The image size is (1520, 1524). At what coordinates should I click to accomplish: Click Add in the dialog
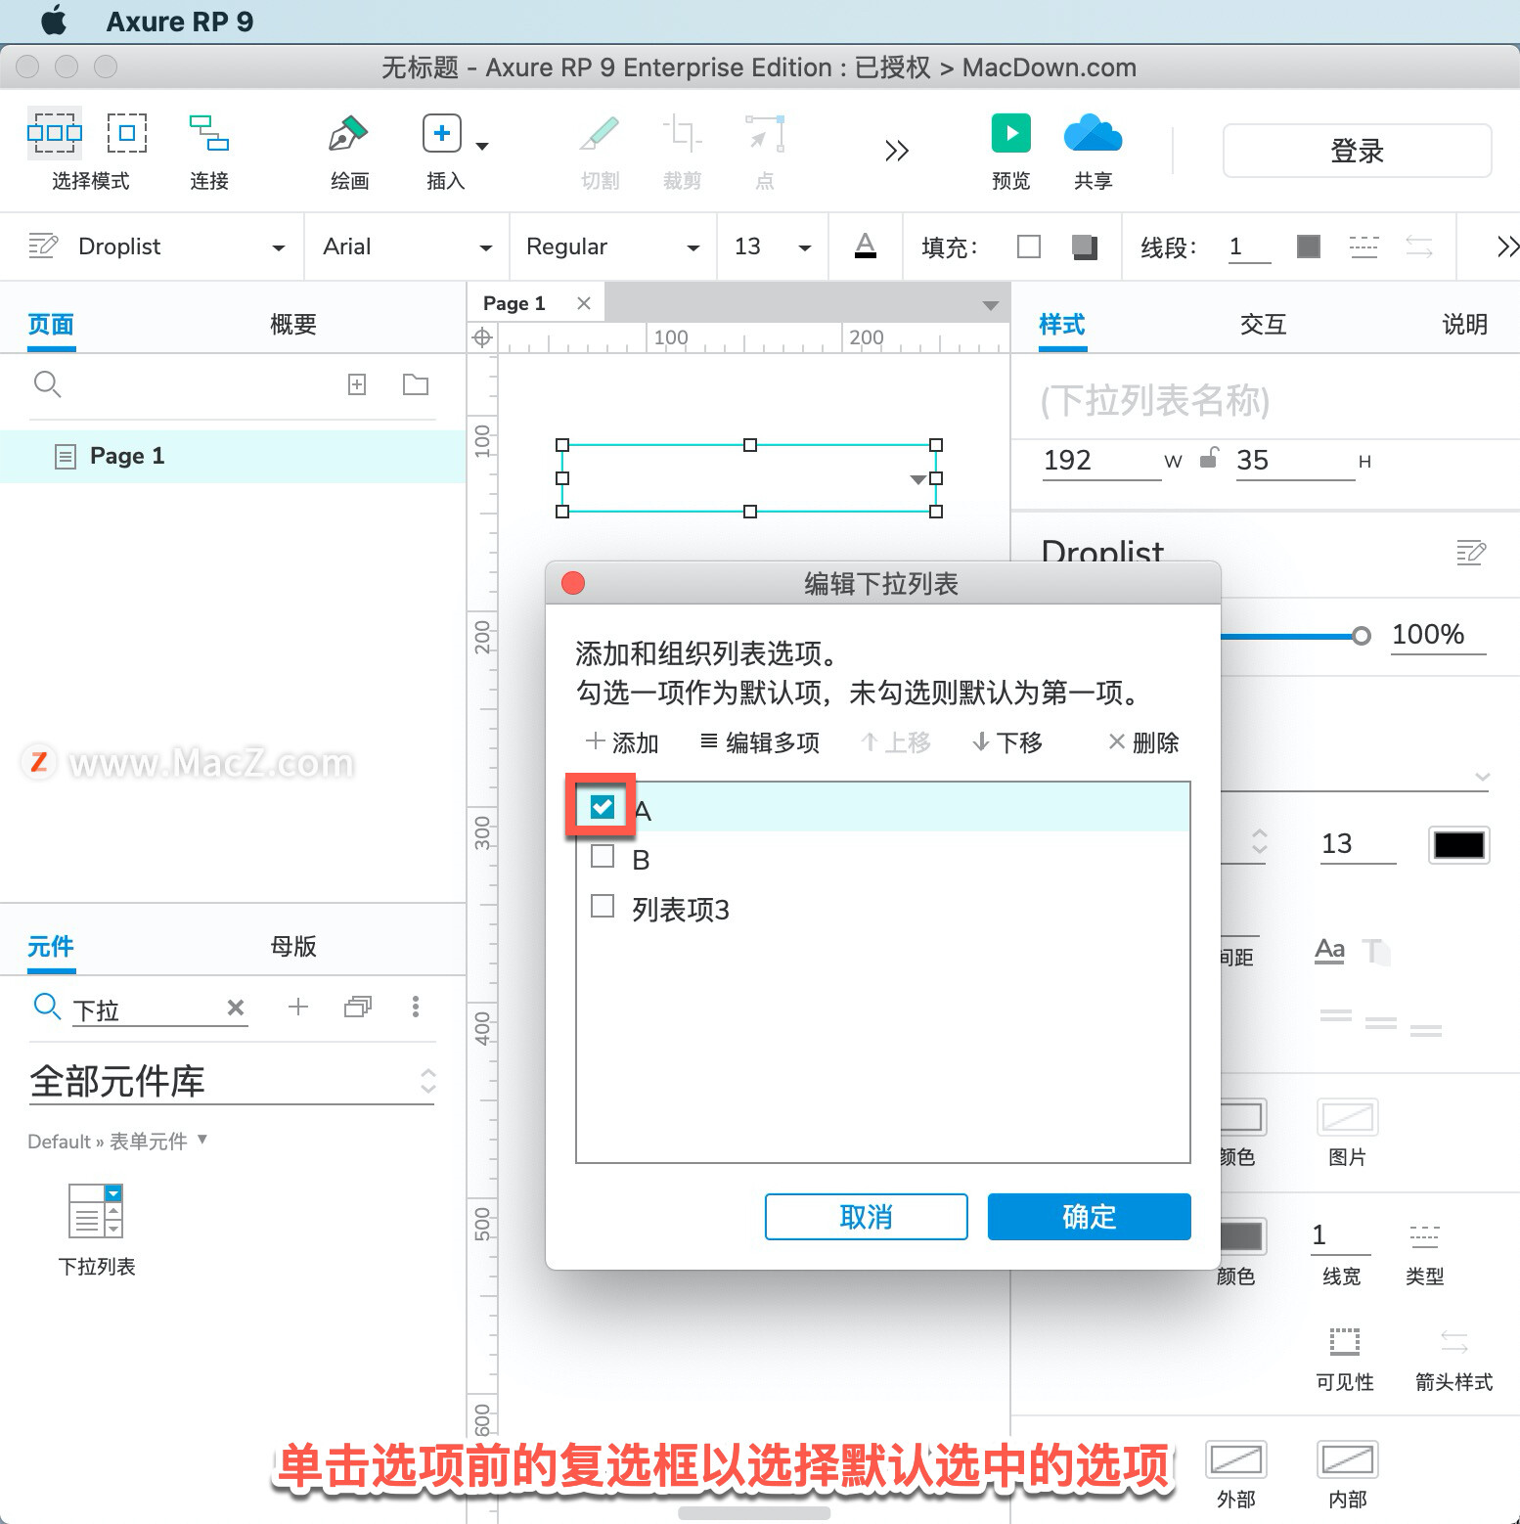(x=622, y=742)
